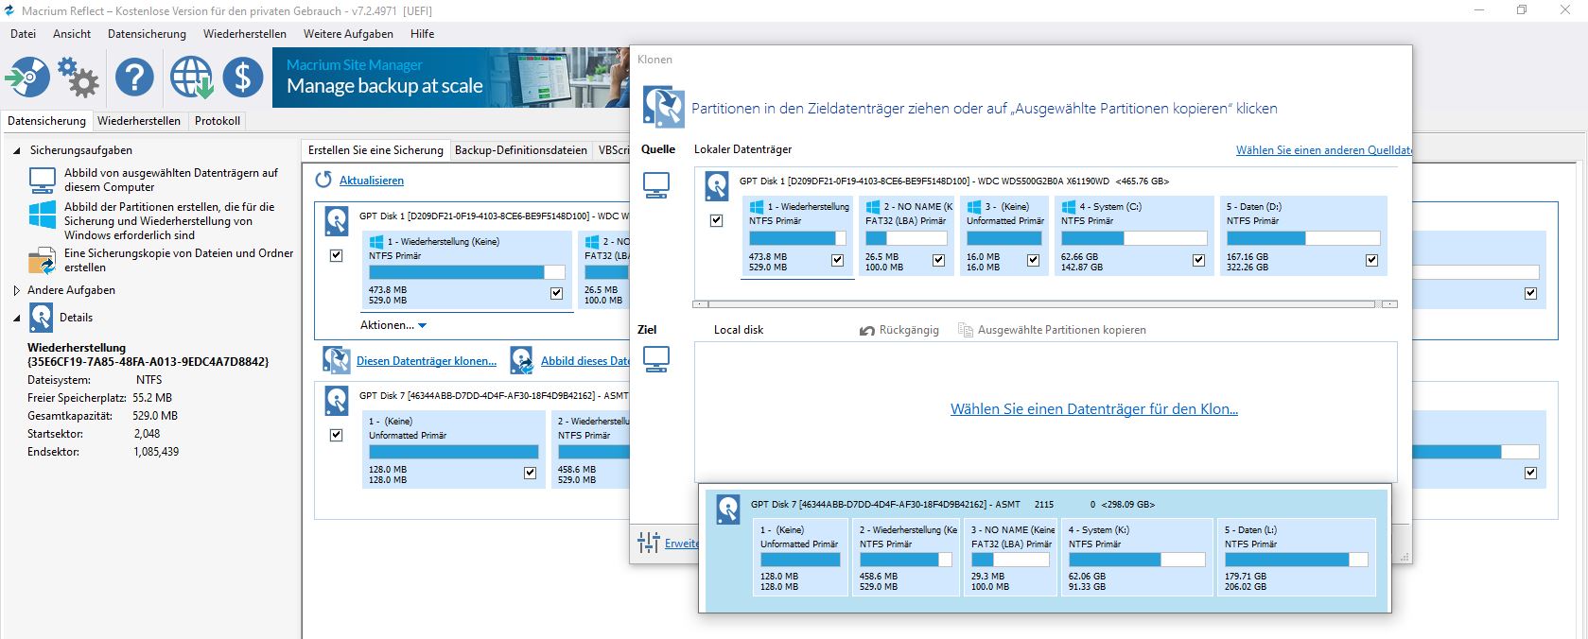The width and height of the screenshot is (1588, 639).
Task: Open the Ansicht menu
Action: [x=72, y=34]
